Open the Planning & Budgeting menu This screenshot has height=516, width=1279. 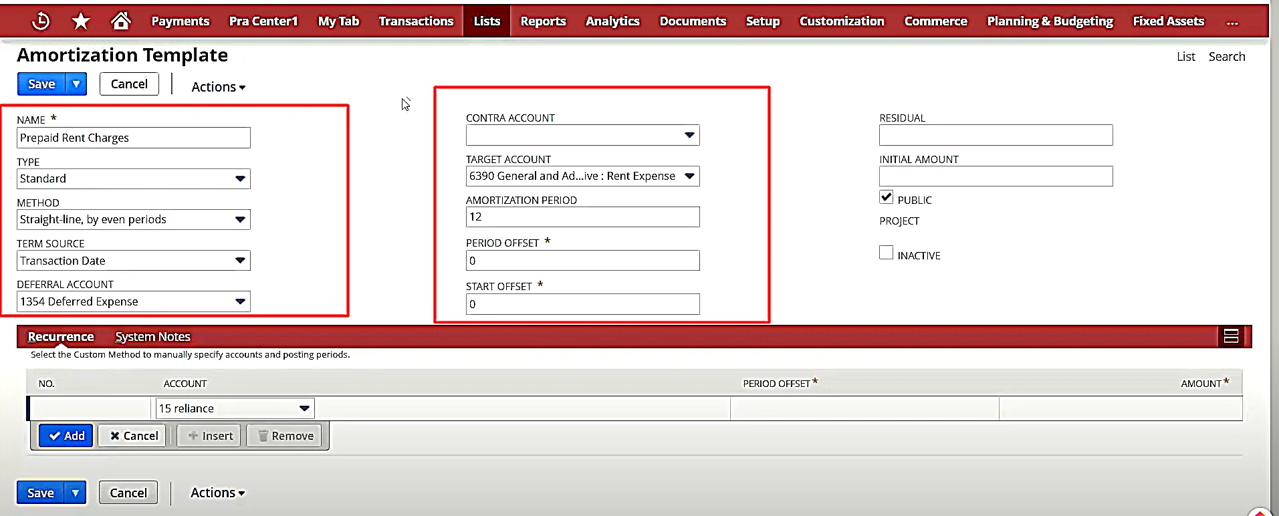(1050, 21)
